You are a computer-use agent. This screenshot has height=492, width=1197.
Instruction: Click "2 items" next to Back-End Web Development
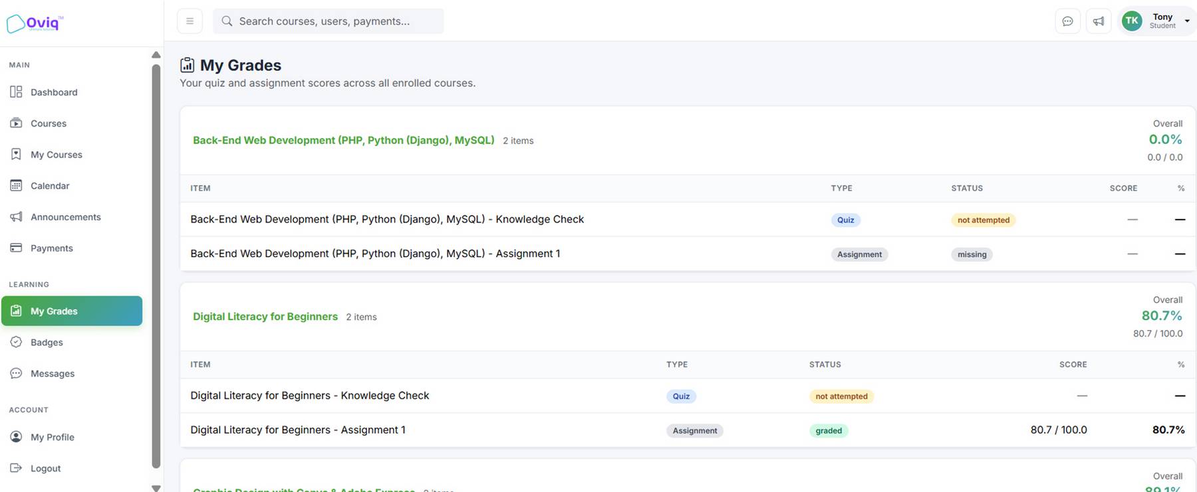(x=518, y=141)
